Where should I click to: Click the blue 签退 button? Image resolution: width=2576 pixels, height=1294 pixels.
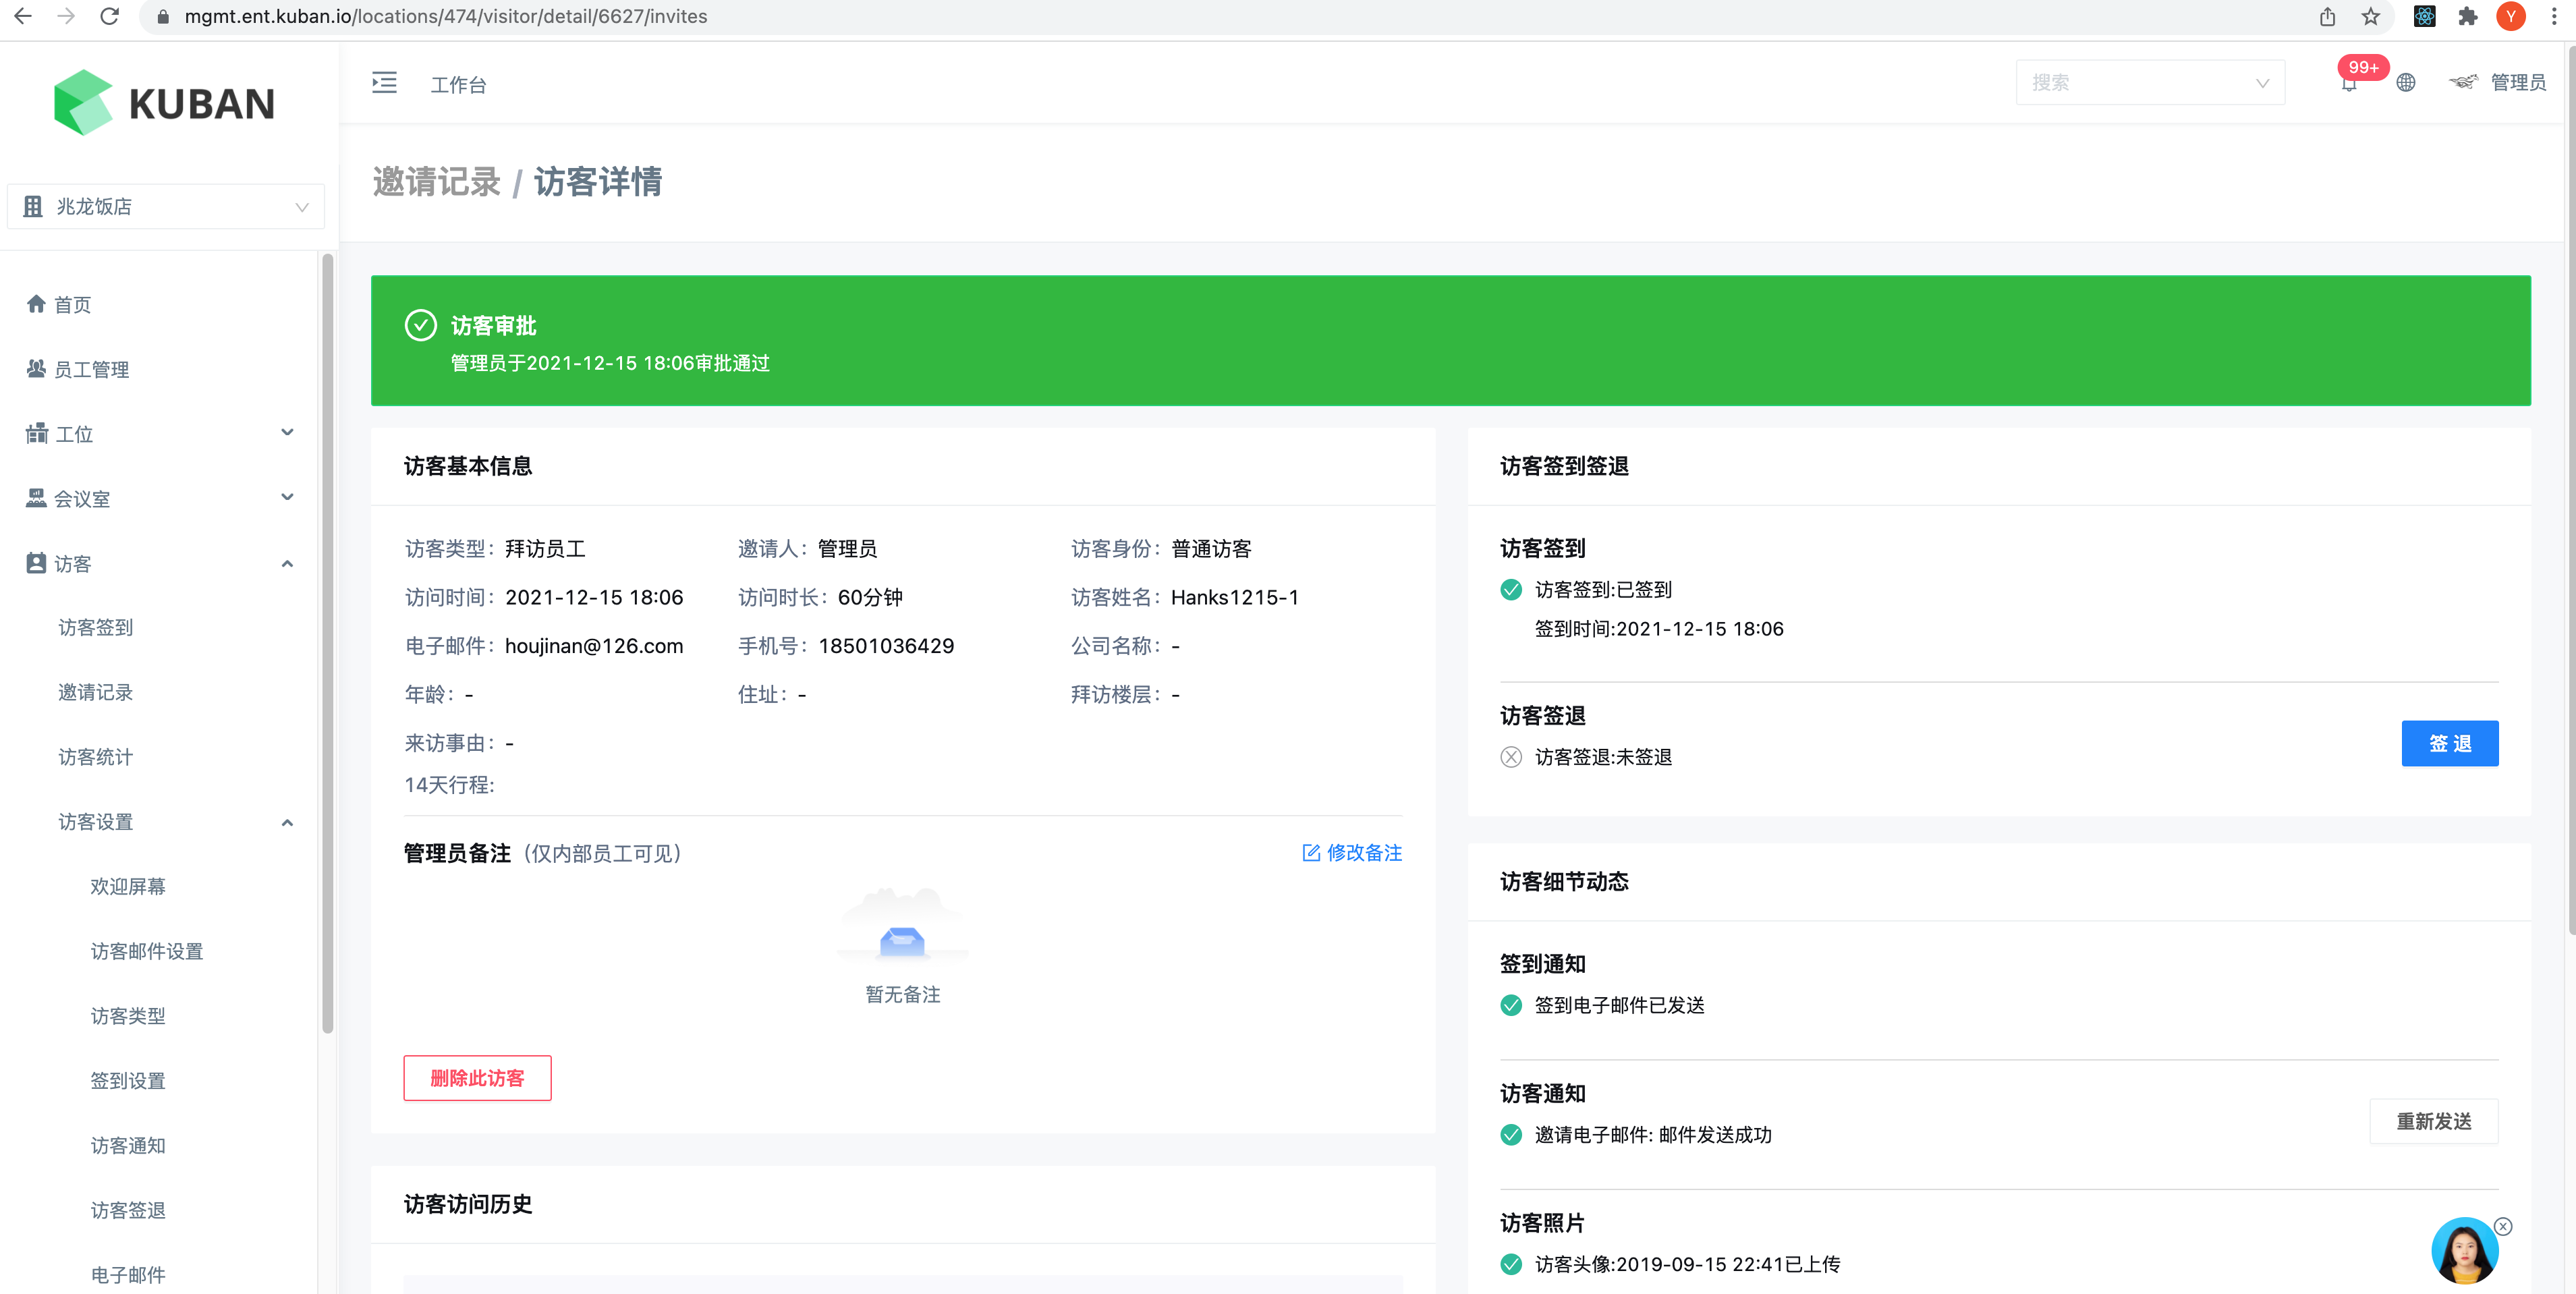2449,743
